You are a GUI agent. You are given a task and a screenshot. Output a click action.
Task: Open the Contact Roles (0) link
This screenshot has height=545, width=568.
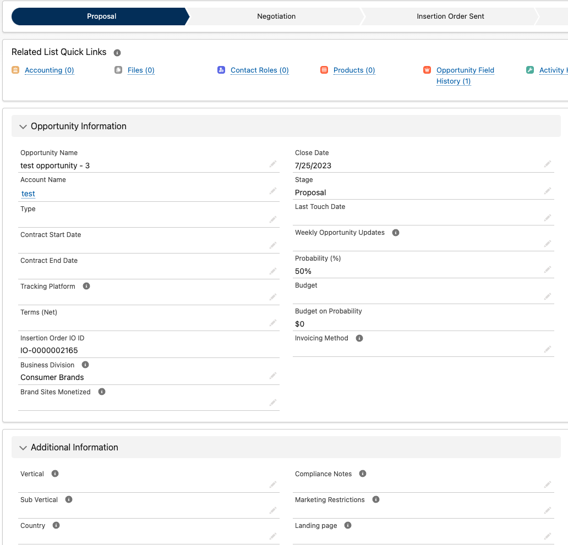[259, 70]
